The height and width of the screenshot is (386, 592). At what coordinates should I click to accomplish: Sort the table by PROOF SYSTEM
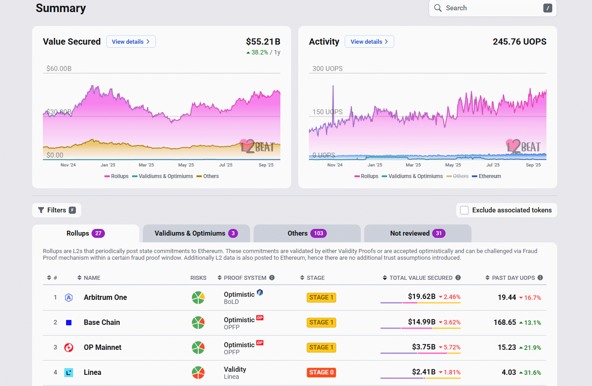point(242,278)
